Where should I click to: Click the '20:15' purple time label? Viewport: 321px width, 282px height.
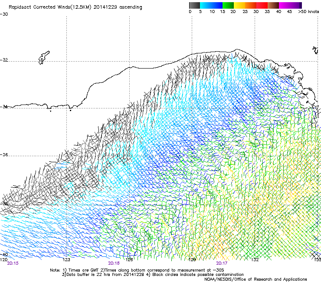[13, 263]
